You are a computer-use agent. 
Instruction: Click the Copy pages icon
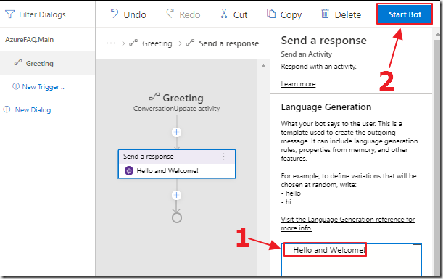tap(271, 13)
